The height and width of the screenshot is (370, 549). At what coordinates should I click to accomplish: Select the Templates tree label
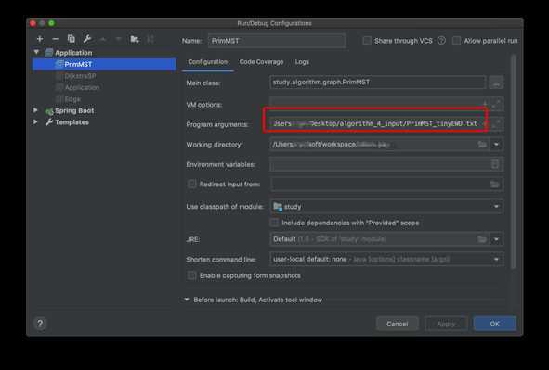(72, 122)
